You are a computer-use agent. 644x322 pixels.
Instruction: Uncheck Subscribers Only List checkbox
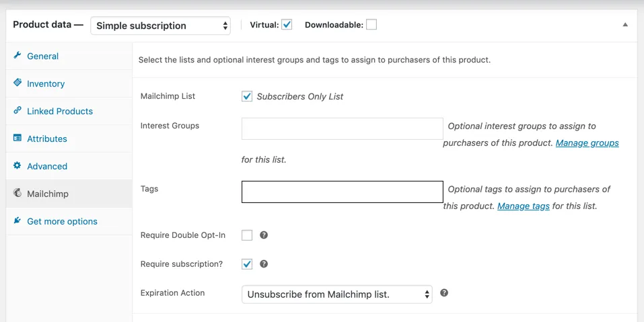tap(247, 96)
